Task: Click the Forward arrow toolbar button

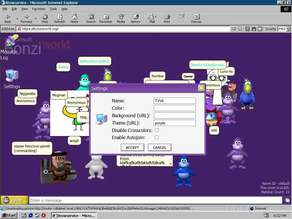Action: 26,19
